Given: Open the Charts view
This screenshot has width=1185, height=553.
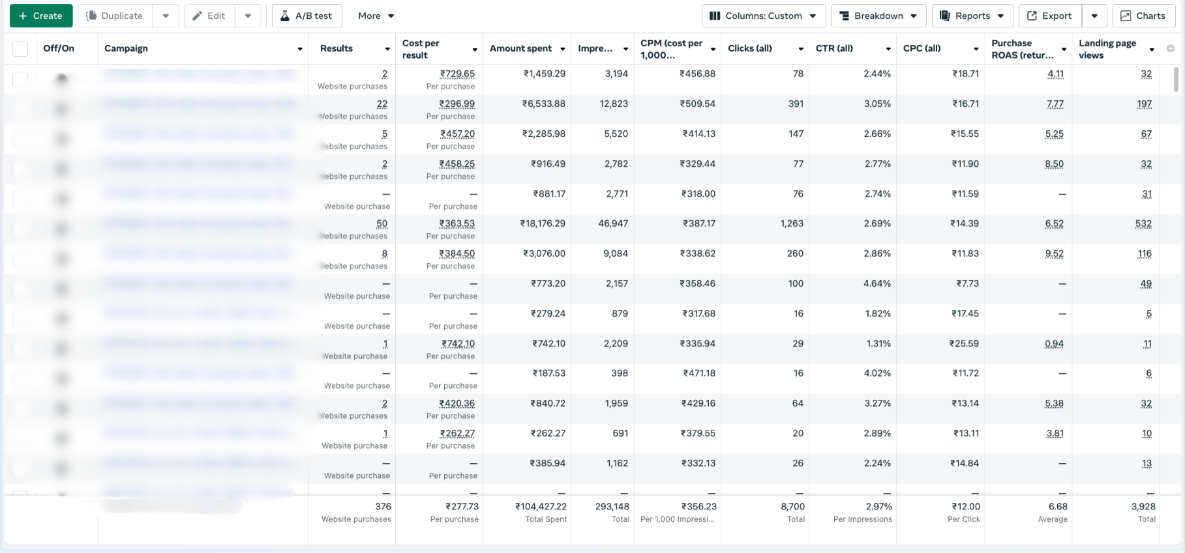Looking at the screenshot, I should 1143,16.
